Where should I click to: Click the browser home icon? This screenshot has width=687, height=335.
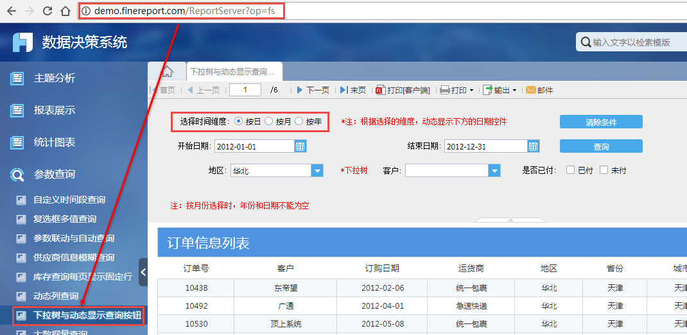click(65, 11)
